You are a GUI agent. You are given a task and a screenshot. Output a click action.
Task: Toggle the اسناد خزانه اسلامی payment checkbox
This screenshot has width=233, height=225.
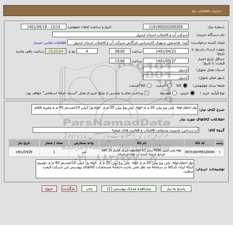pyautogui.click(x=147, y=93)
